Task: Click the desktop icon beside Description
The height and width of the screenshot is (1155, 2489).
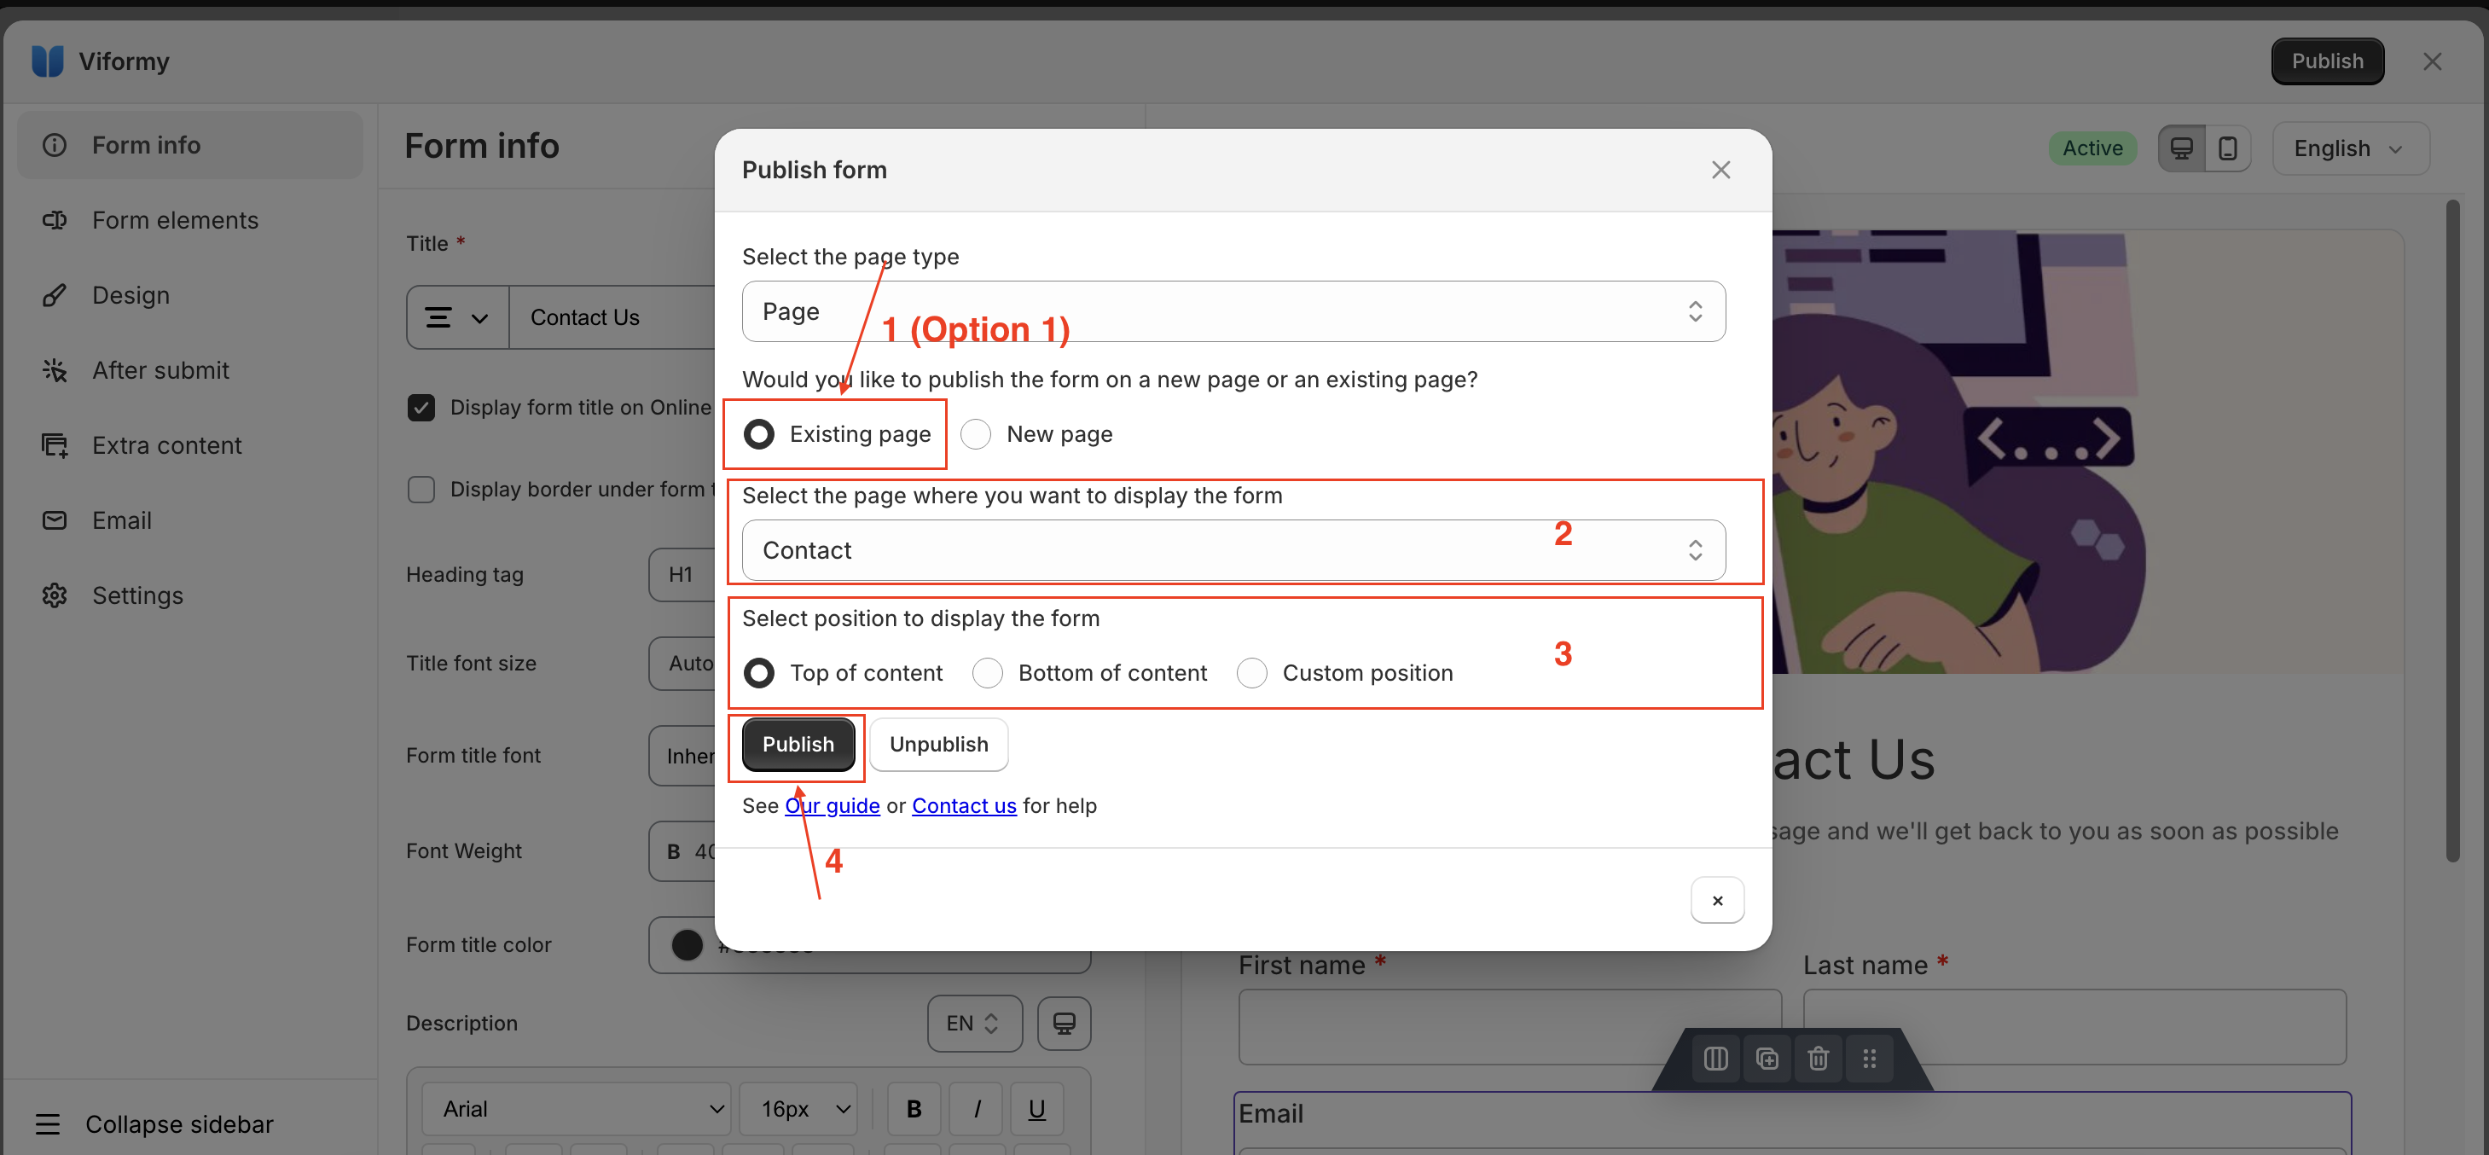Action: (1064, 1024)
